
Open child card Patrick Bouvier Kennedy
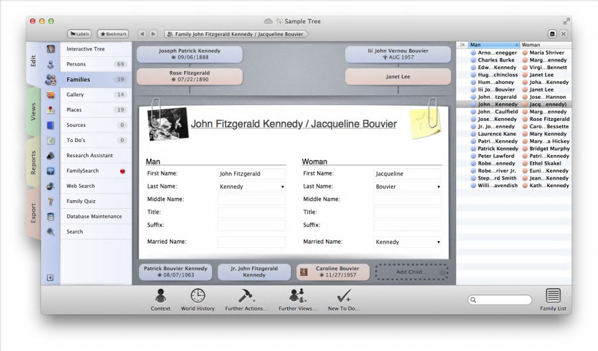coord(175,272)
